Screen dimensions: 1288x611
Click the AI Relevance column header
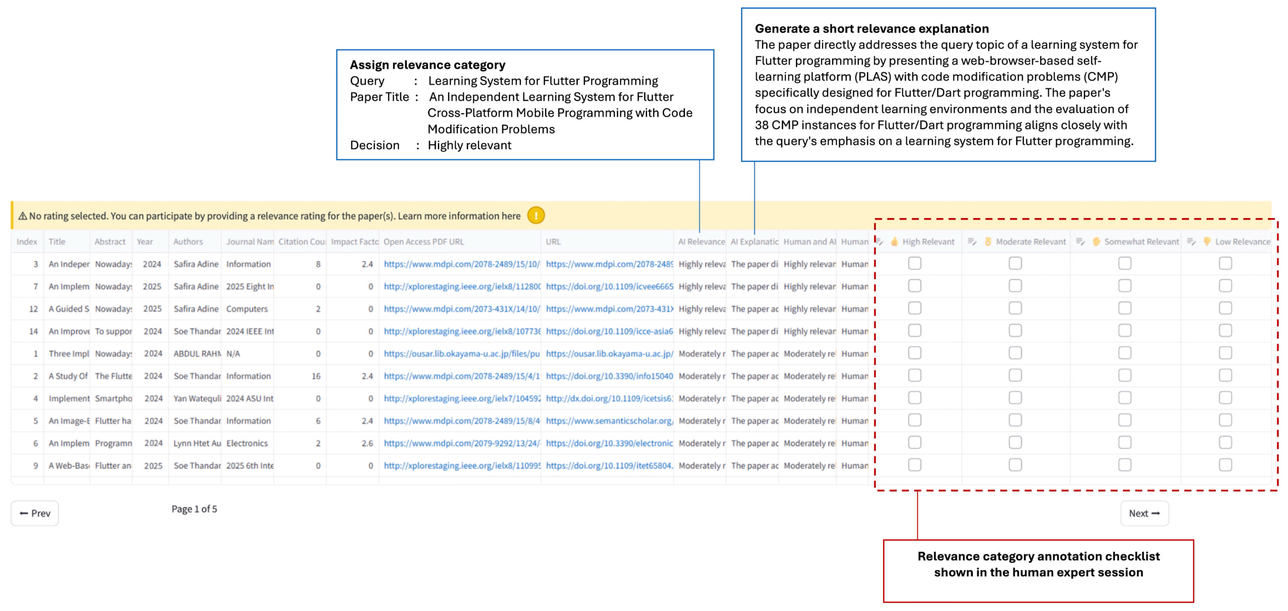click(x=700, y=242)
